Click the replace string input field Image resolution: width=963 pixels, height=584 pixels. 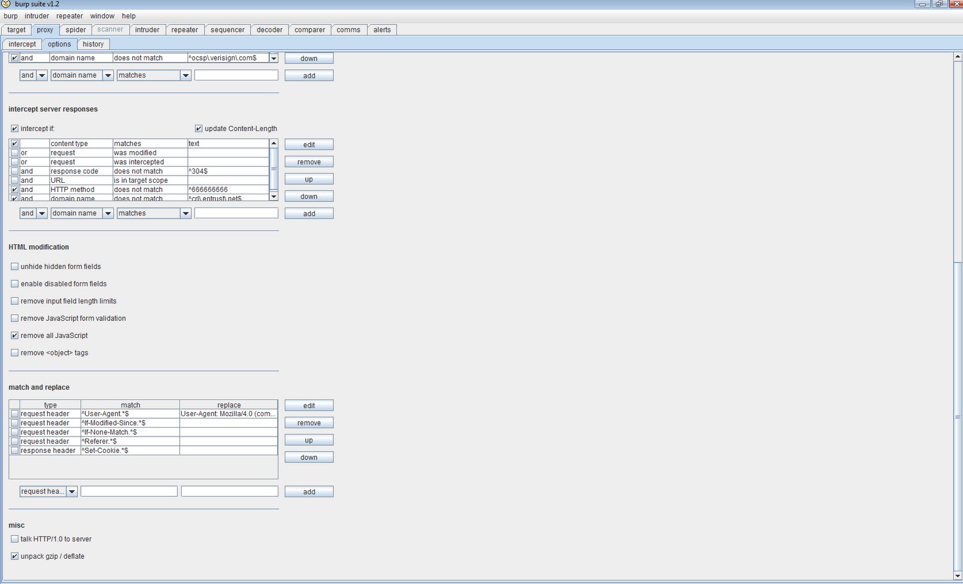pyautogui.click(x=229, y=491)
